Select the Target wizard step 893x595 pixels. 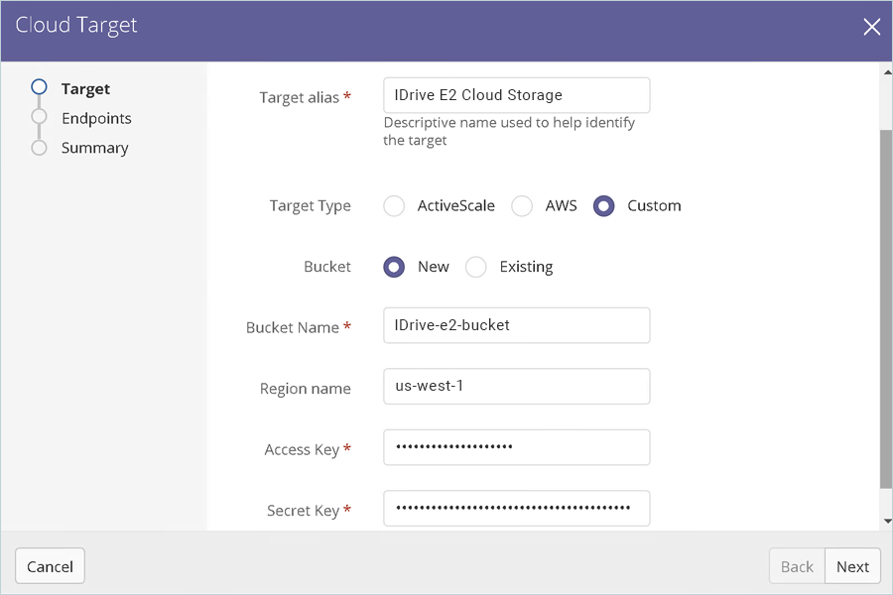click(85, 89)
